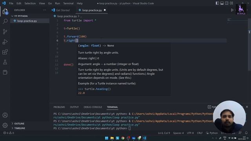Change encoding via UTF-8 status item
251x141 pixels.
click(190, 133)
